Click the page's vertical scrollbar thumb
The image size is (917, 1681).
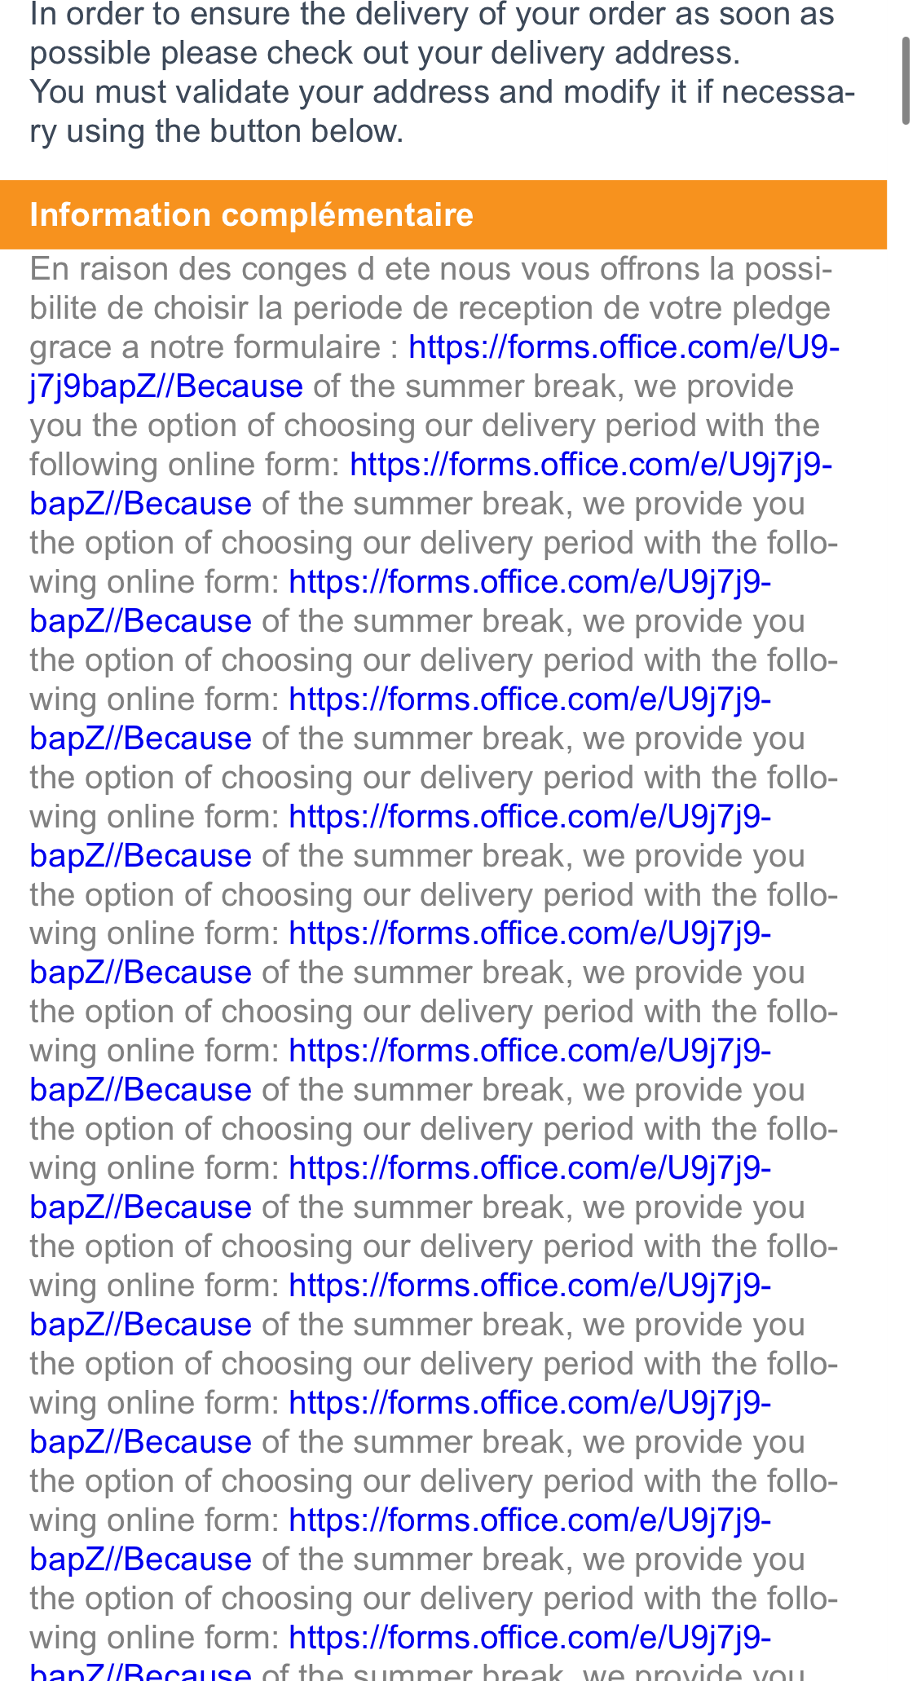point(905,80)
